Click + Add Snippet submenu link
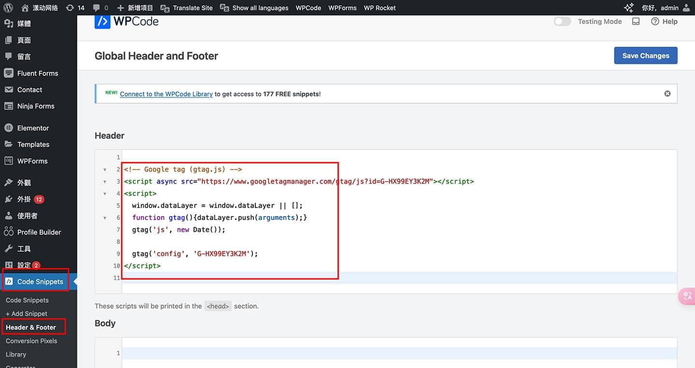Viewport: 695px width, 368px height. point(27,313)
